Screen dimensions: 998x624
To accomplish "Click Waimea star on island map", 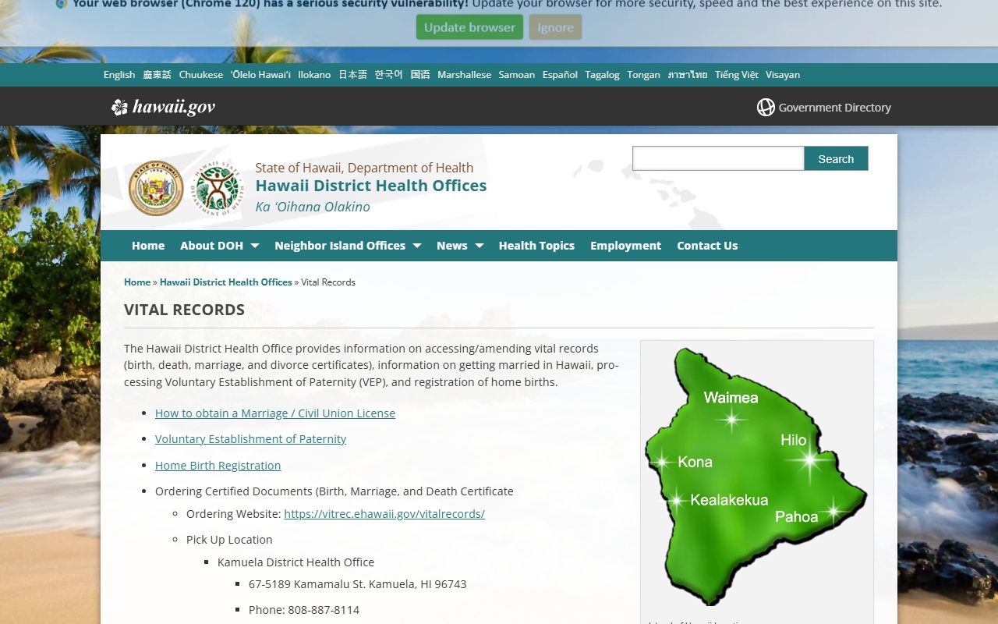I will tap(731, 420).
